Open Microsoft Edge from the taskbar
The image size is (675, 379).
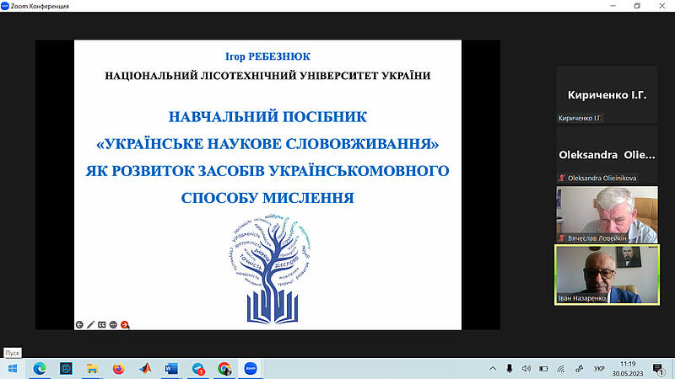39,368
